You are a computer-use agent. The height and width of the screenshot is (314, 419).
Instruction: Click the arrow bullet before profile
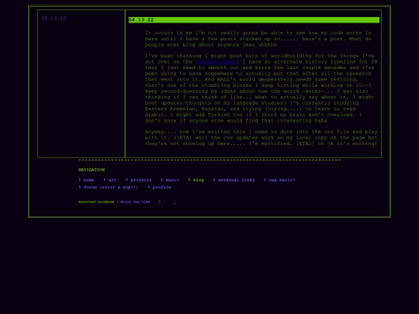[149, 187]
